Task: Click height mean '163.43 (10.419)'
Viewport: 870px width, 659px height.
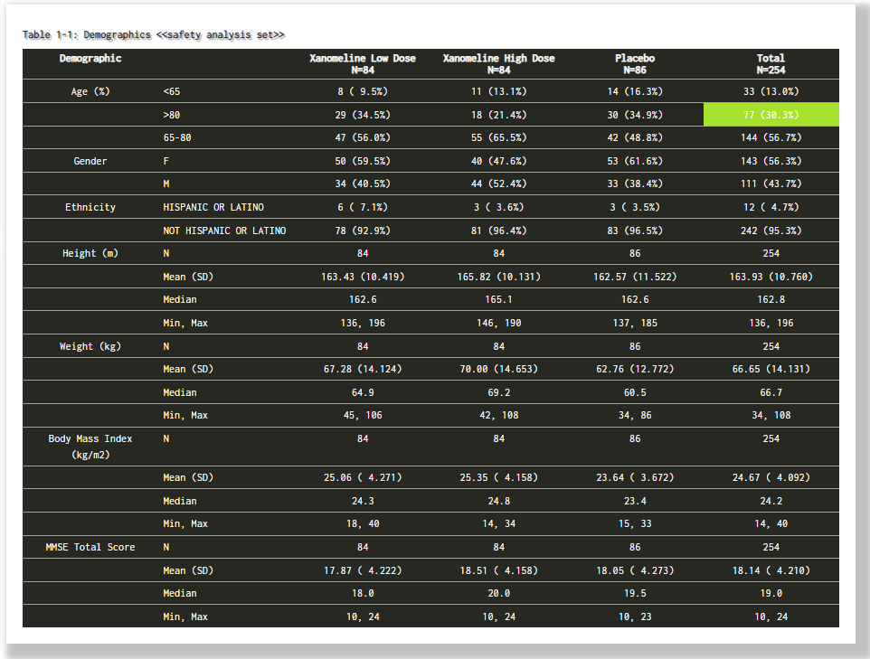Action: coord(363,277)
